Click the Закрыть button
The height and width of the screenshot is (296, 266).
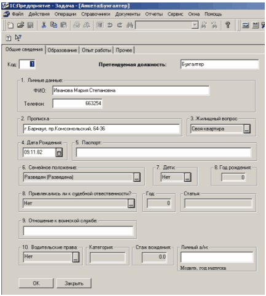tap(74, 283)
